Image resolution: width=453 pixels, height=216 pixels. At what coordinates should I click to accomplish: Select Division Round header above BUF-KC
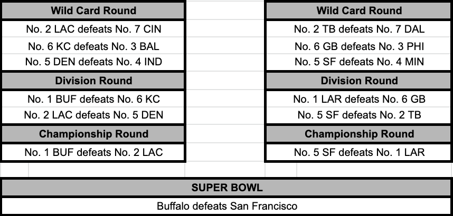(x=93, y=81)
